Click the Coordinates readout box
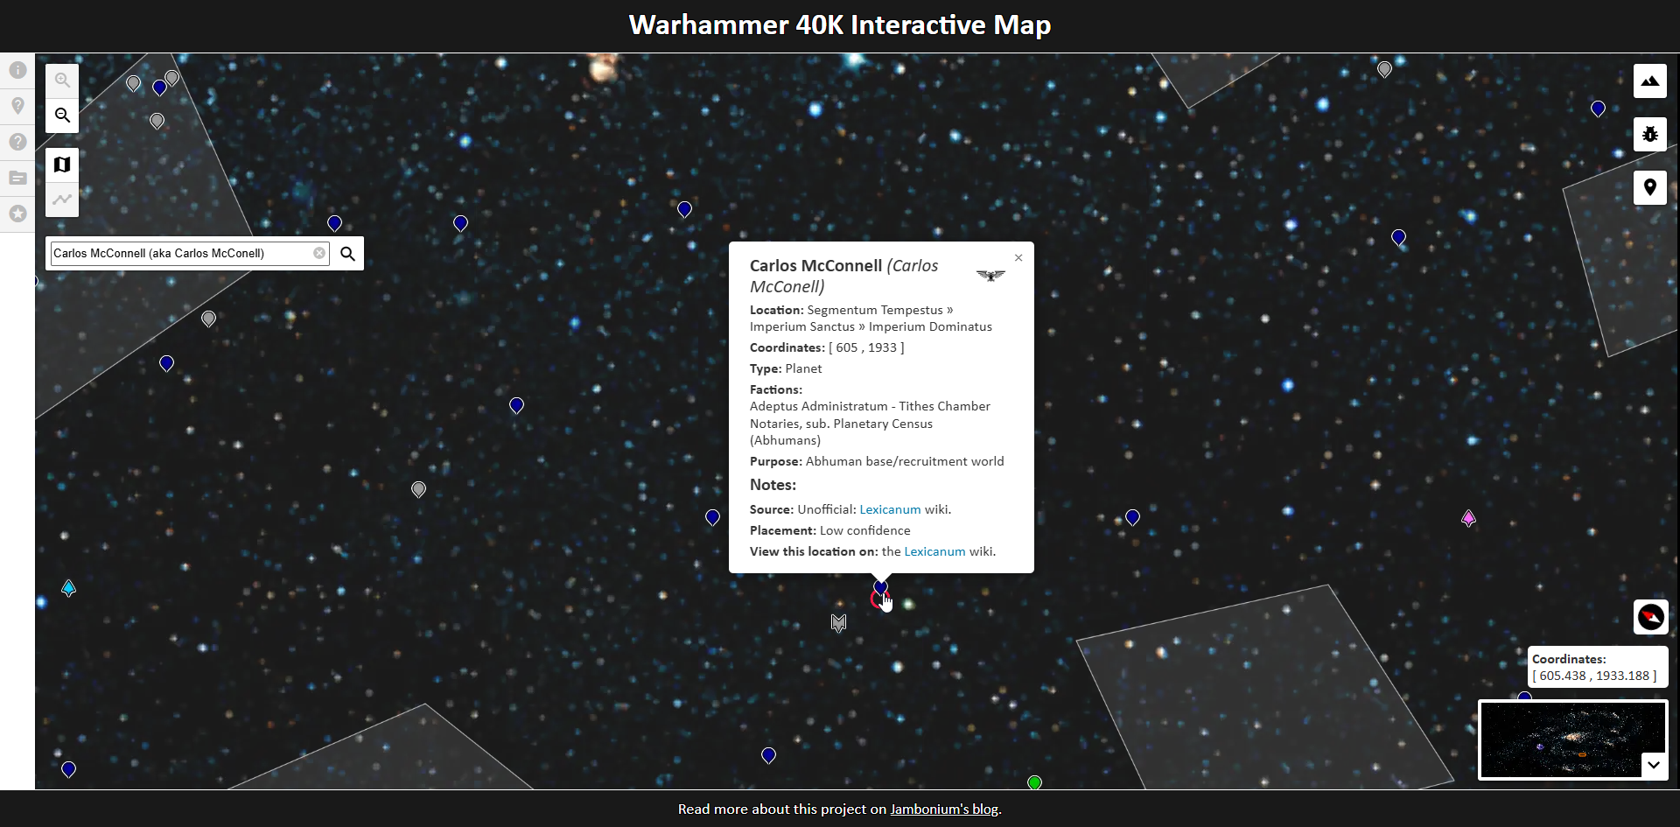Screen dimensions: 1680x827 1598,667
